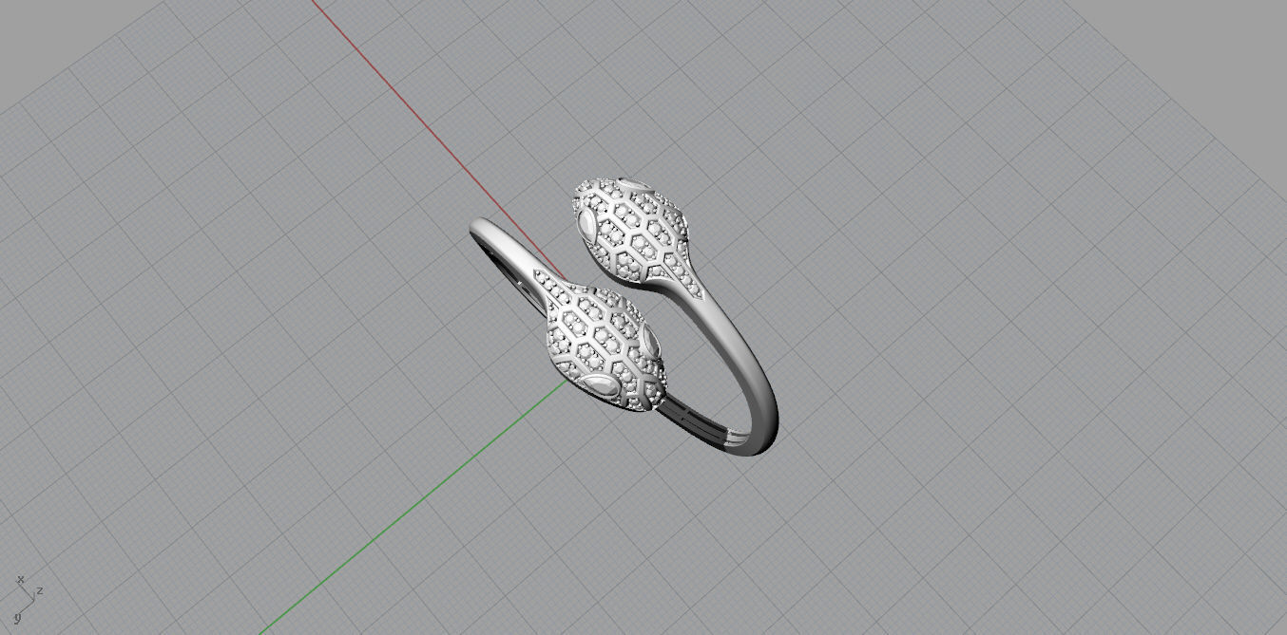Click the world axes icon
The image size is (1287, 635).
tap(28, 598)
